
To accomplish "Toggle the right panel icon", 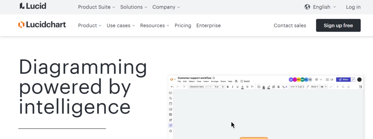I will click(x=360, y=87).
